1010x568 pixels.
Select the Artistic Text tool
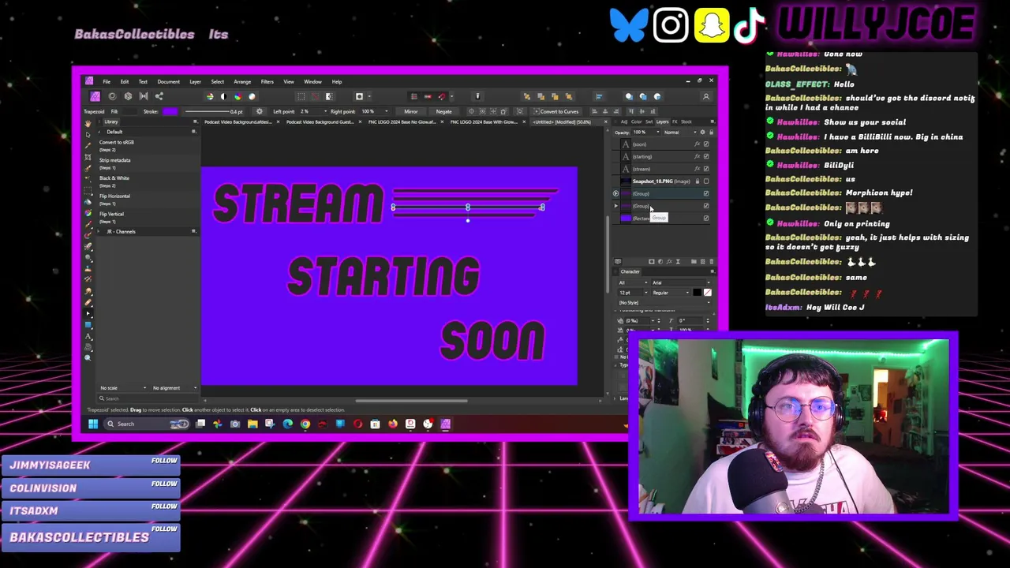(88, 336)
